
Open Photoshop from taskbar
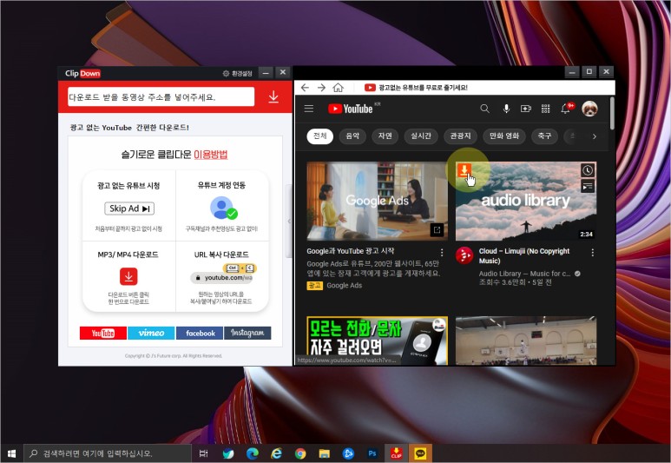coord(372,453)
